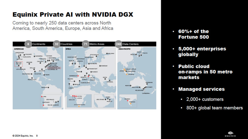
Task: Click the 'ASIA-PACIFIC' map heading
Action: click(x=125, y=49)
